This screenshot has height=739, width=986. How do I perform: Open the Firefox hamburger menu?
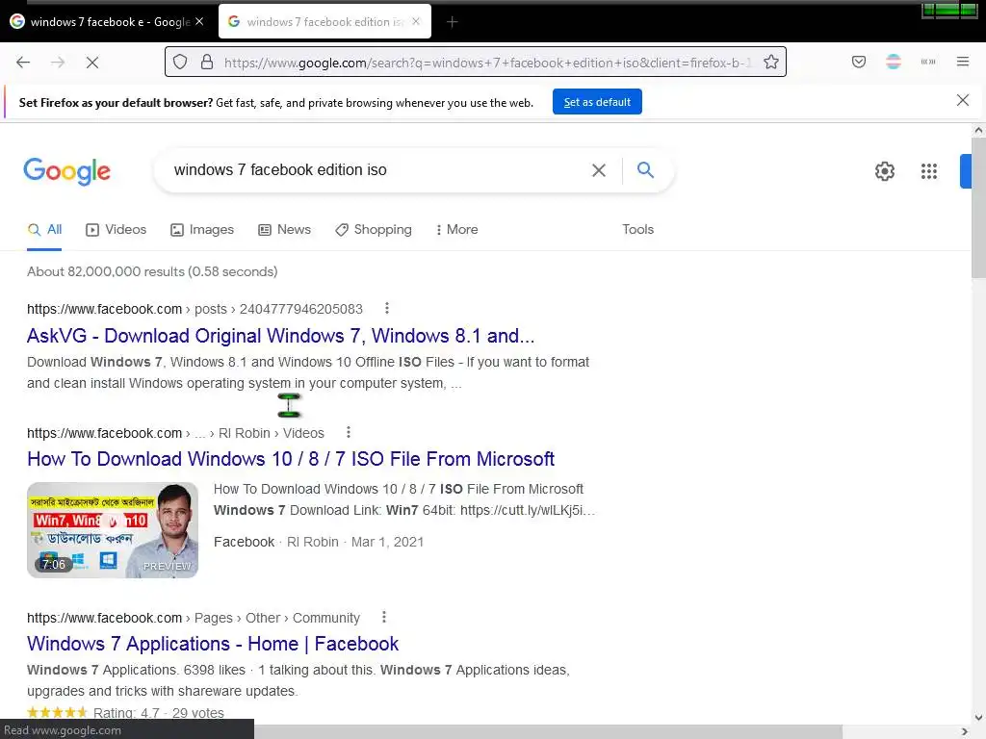(x=963, y=62)
